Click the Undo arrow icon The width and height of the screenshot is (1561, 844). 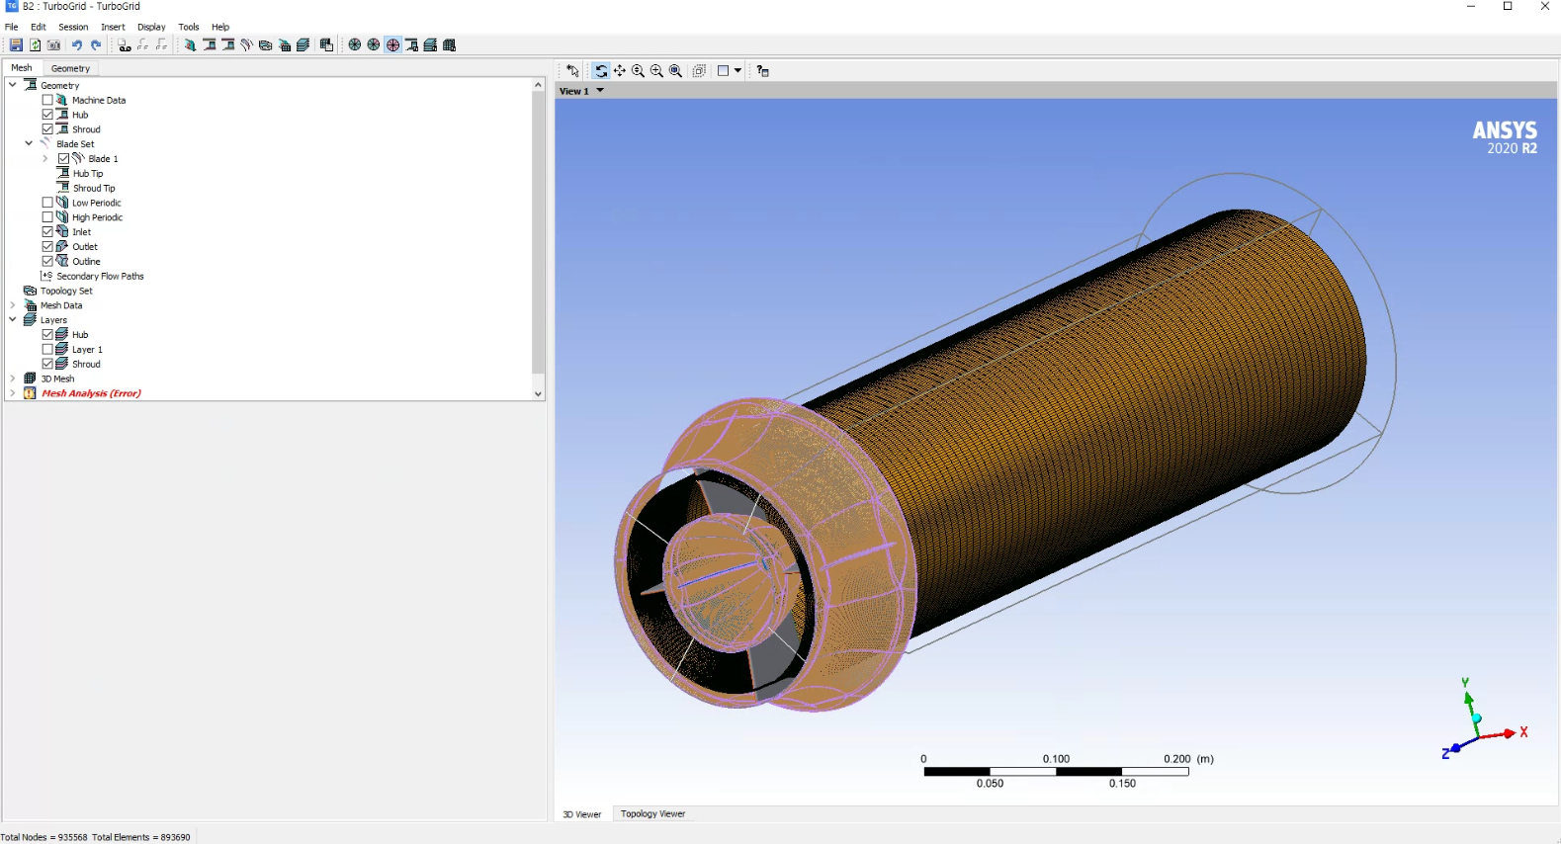(x=76, y=44)
